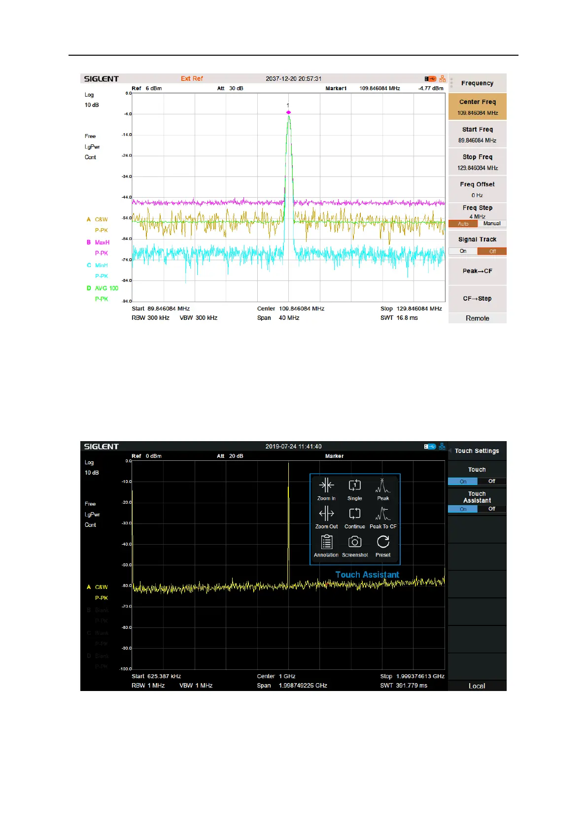
Task: Tap the Zoom Out icon
Action: pos(326,514)
